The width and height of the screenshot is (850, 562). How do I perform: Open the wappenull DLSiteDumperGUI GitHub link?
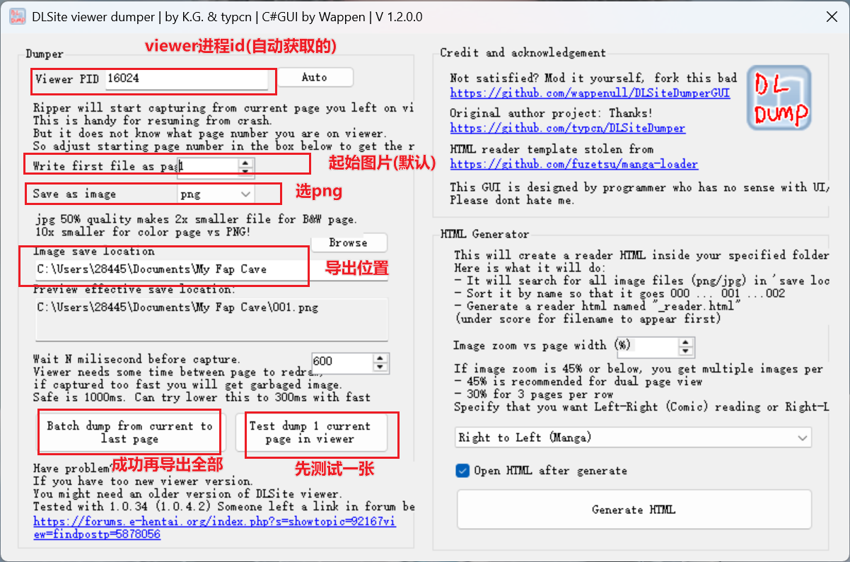(590, 93)
